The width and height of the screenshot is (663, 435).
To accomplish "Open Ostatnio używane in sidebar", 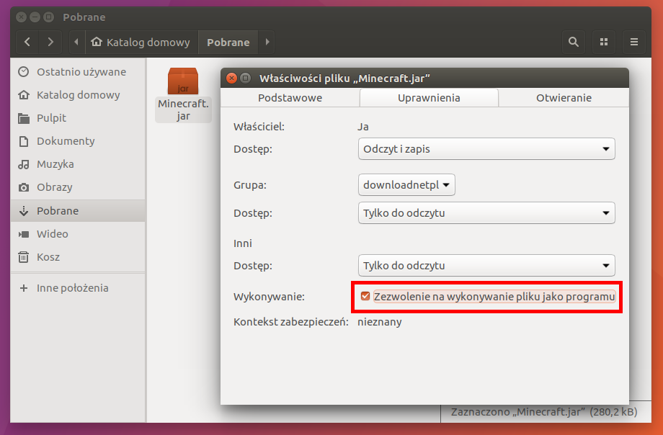I will 78,72.
